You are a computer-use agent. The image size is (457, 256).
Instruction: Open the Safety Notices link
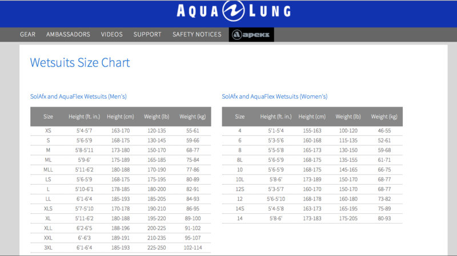(197, 34)
